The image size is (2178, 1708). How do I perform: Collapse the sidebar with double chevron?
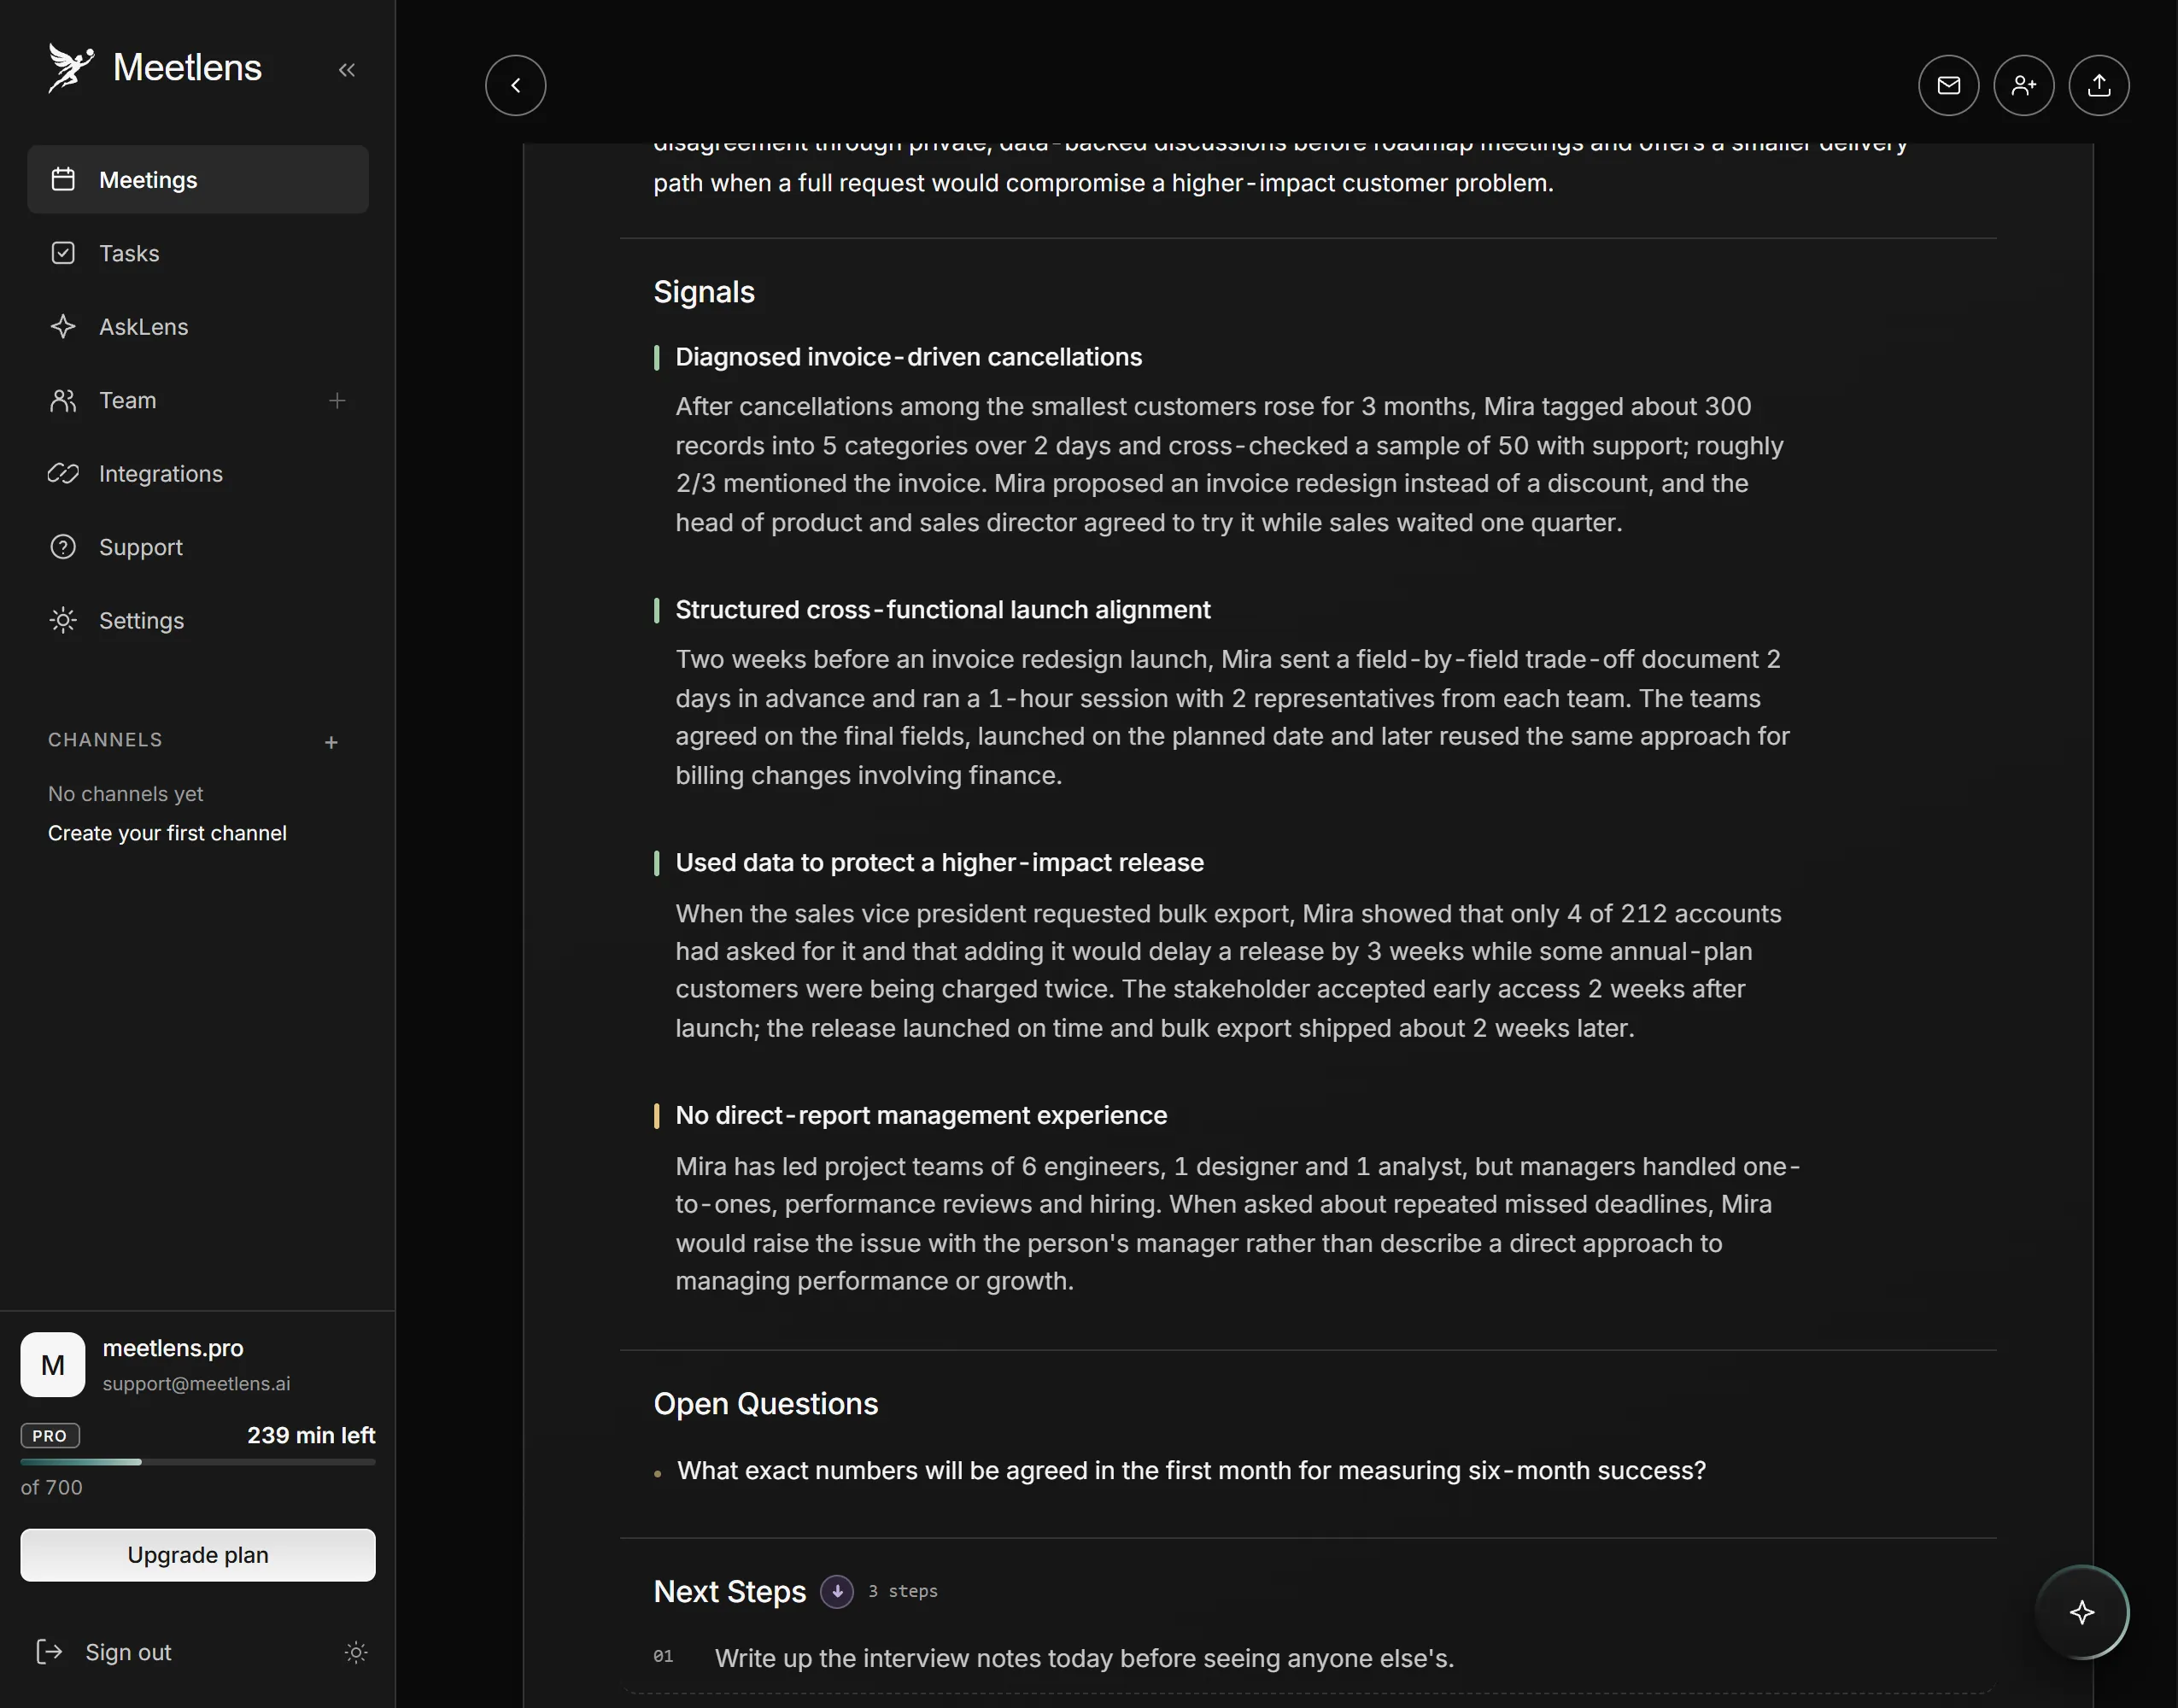347,70
